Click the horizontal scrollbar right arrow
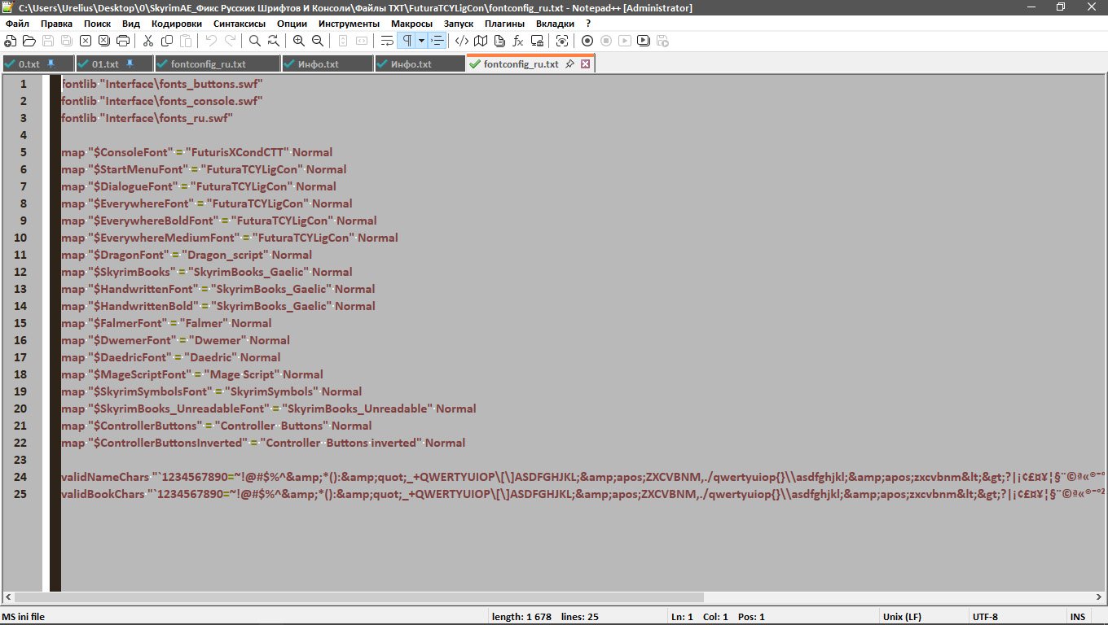The height and width of the screenshot is (625, 1108). point(1097,597)
